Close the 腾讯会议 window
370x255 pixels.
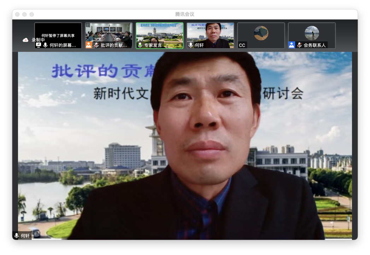click(17, 14)
